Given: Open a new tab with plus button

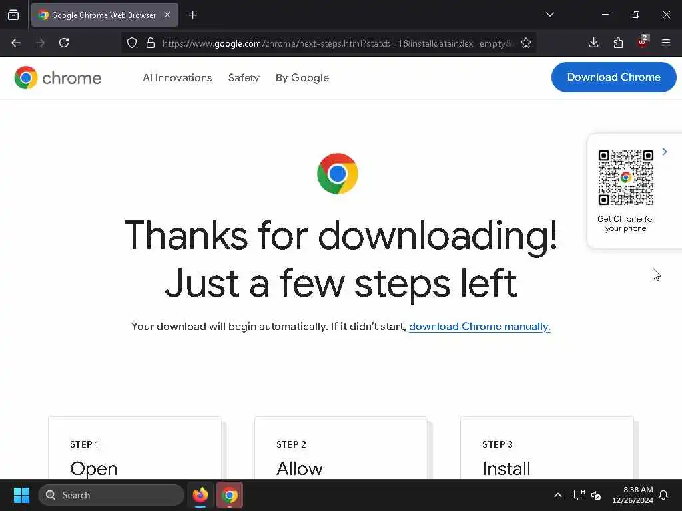Looking at the screenshot, I should point(192,15).
